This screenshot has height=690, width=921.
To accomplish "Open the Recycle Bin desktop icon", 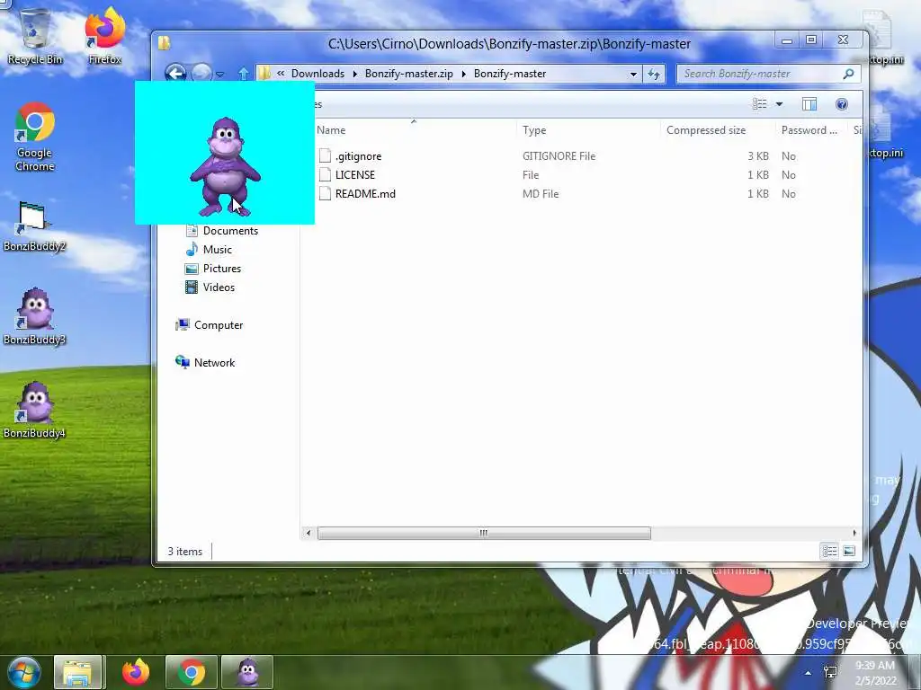I will click(34, 35).
